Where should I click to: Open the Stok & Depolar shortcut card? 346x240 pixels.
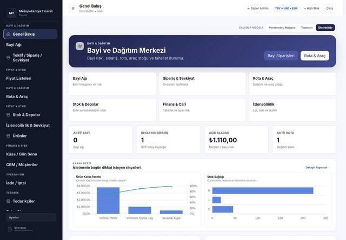tap(112, 110)
